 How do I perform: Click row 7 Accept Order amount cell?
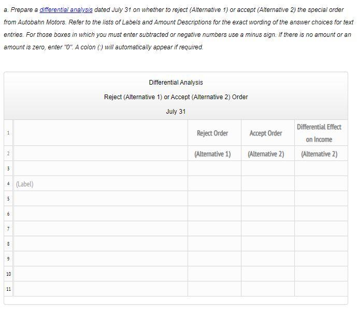(268, 229)
